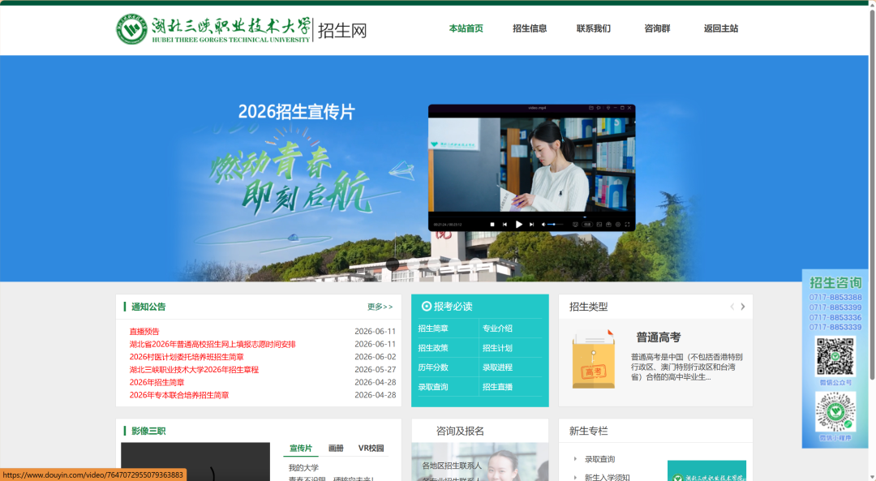The image size is (876, 481).
Task: Click next-track button on banner video player
Action: click(x=532, y=225)
